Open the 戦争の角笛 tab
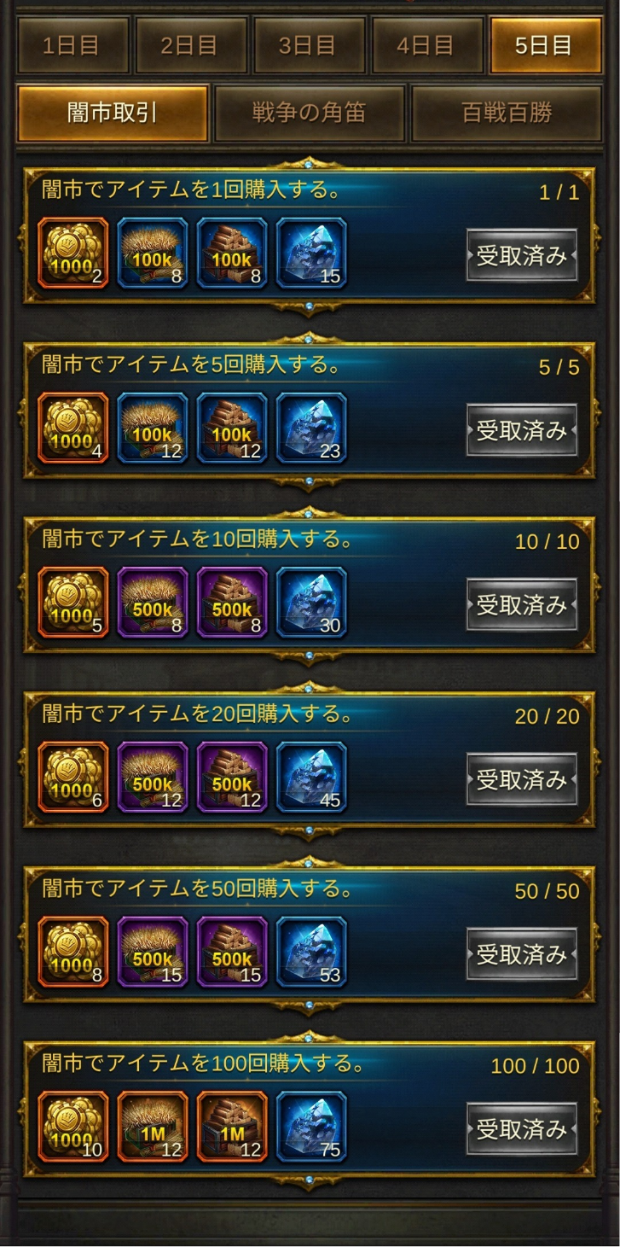 click(310, 114)
